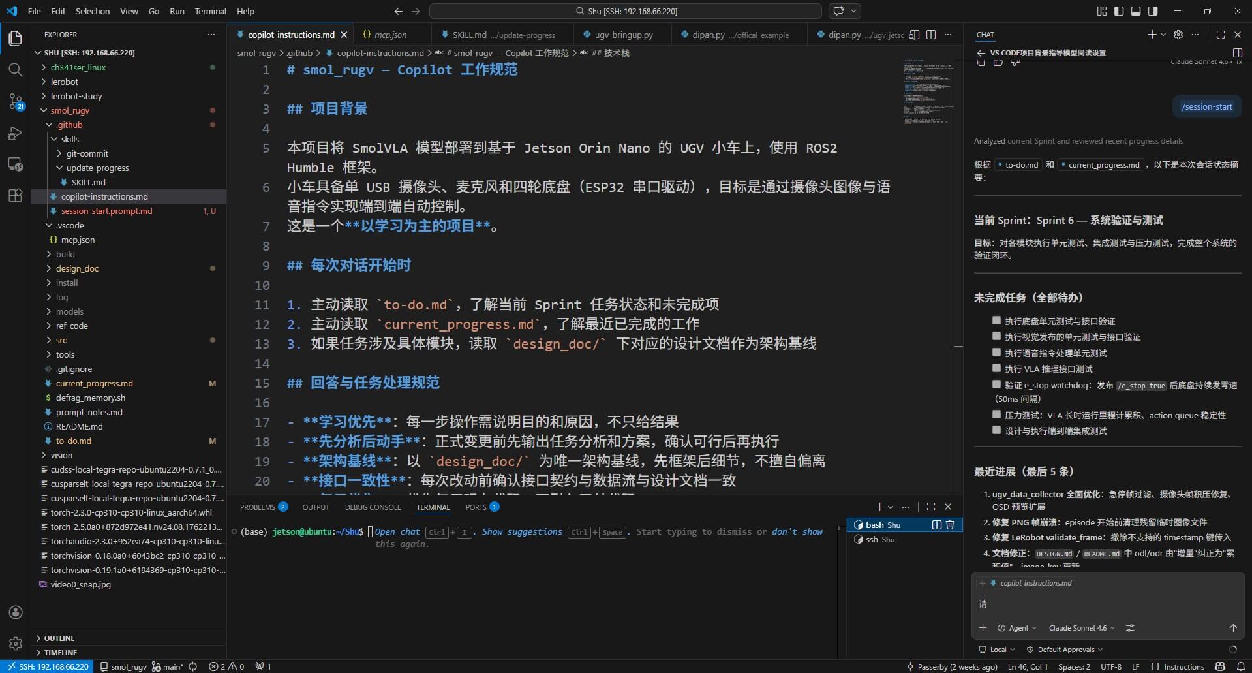Open chat settings gear icon
The image size is (1252, 673).
(1178, 35)
